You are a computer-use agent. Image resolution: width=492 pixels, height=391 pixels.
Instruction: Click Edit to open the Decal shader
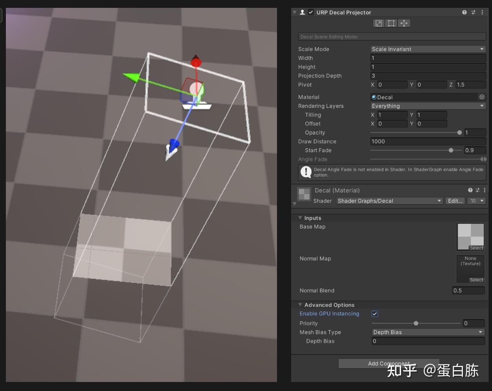pyautogui.click(x=455, y=201)
